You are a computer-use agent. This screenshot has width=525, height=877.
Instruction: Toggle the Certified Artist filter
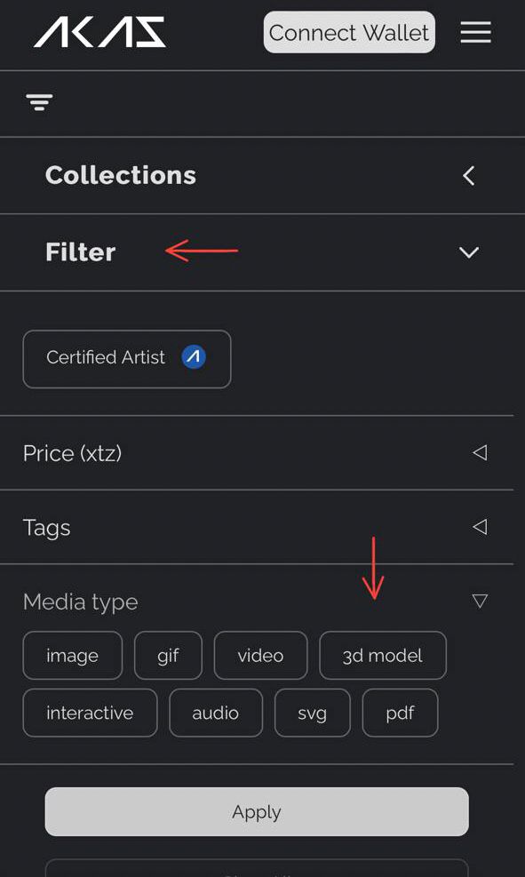[127, 359]
